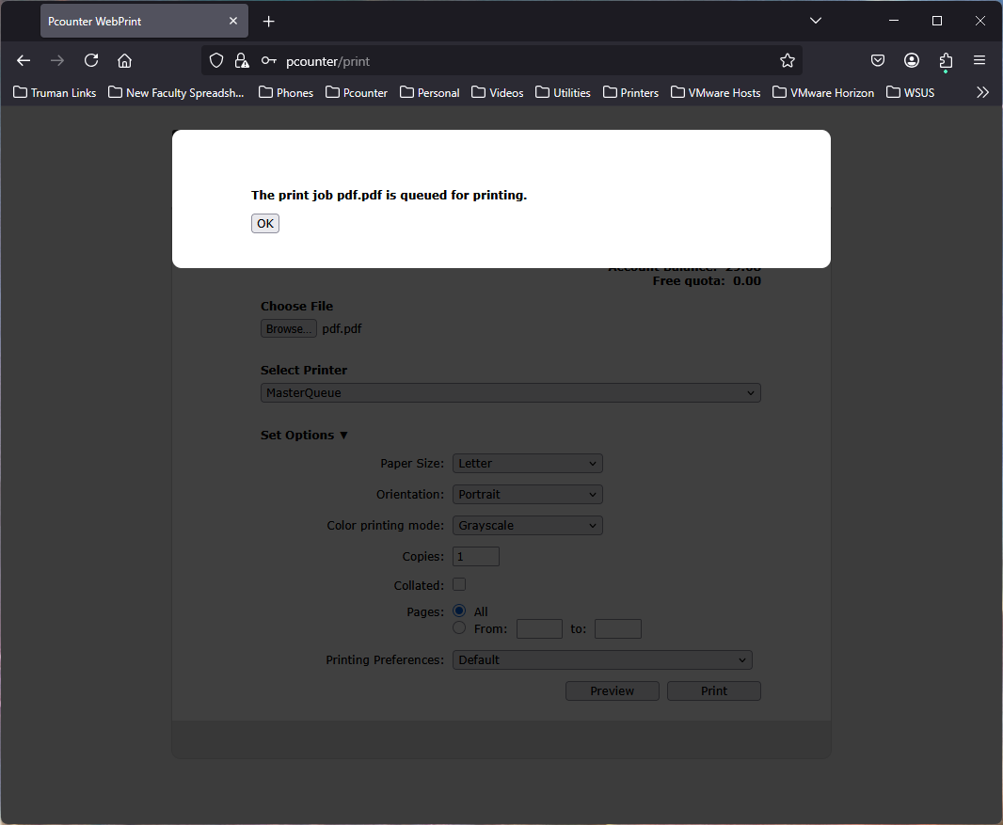This screenshot has width=1003, height=825.
Task: Minimize the browser window
Action: [894, 21]
